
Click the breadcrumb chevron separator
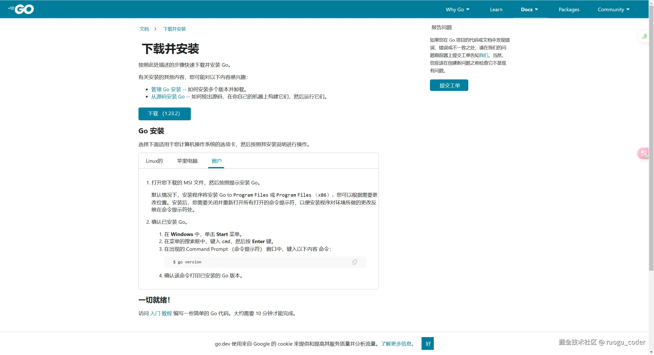point(155,29)
